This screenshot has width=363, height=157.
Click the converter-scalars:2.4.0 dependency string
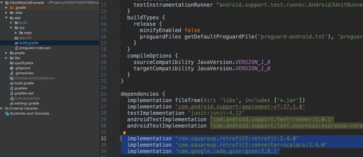click(x=251, y=145)
